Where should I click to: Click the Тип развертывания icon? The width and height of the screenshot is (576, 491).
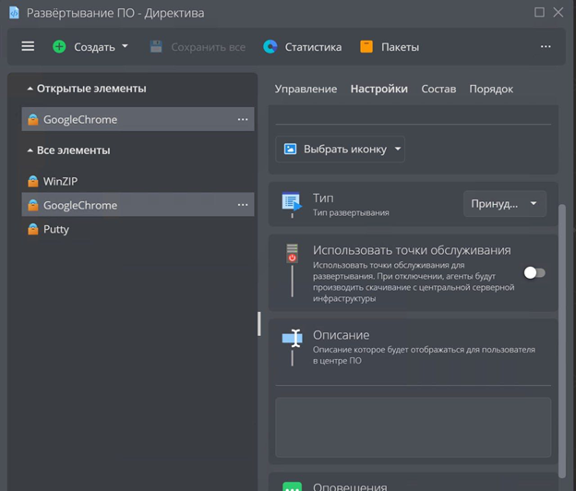292,203
